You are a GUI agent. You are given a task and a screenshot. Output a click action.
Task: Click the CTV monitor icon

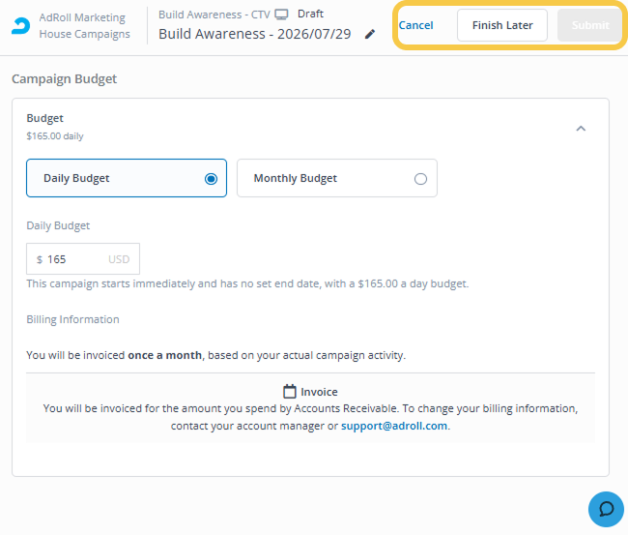coord(281,15)
